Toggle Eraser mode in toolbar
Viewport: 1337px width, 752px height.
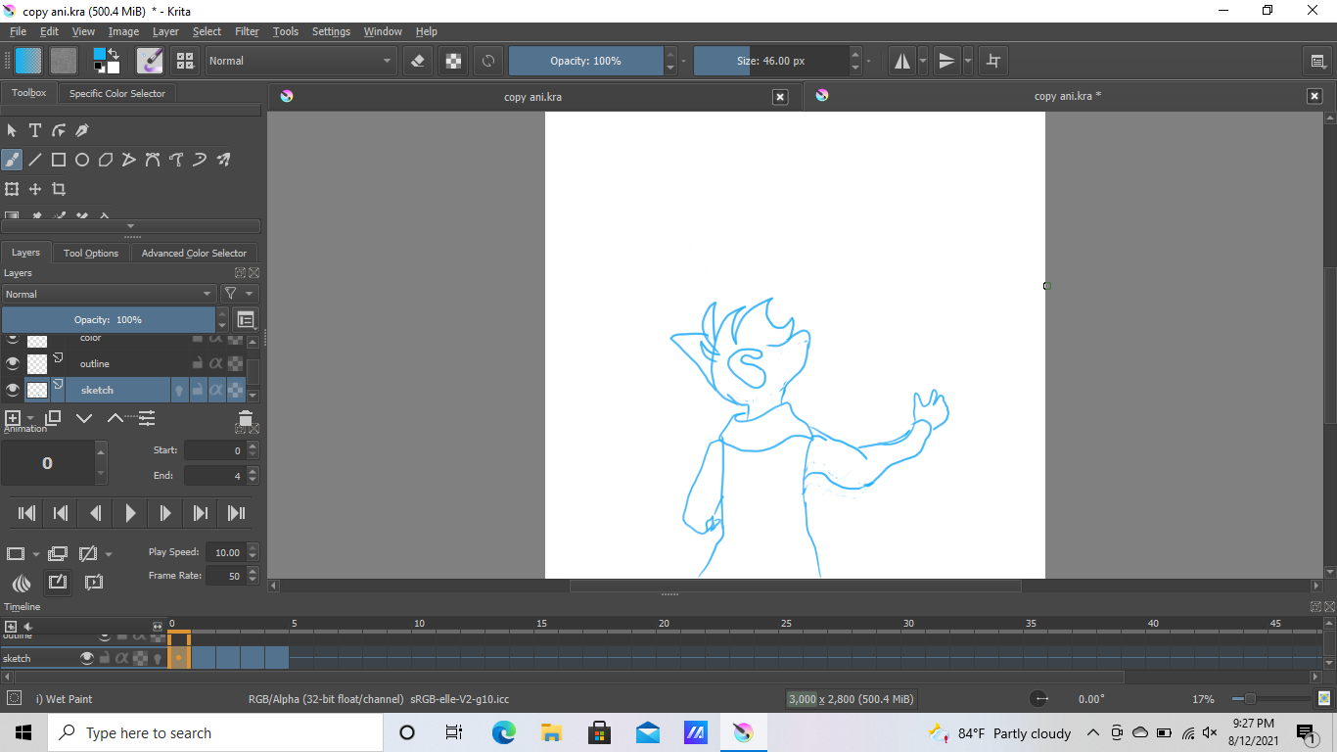point(418,61)
